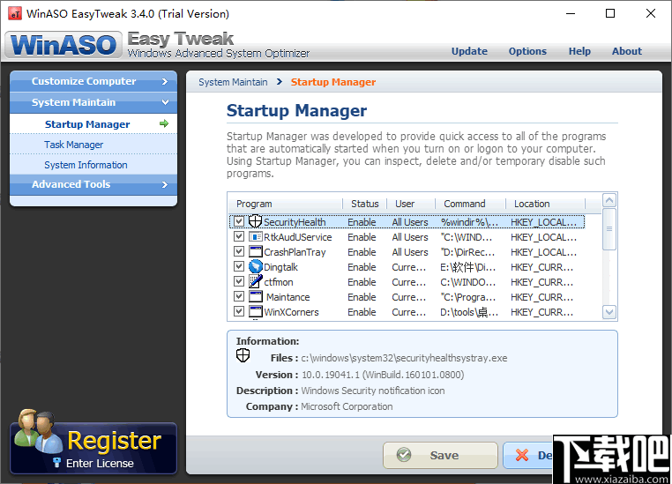Click the shield icon in Information panel

(243, 355)
